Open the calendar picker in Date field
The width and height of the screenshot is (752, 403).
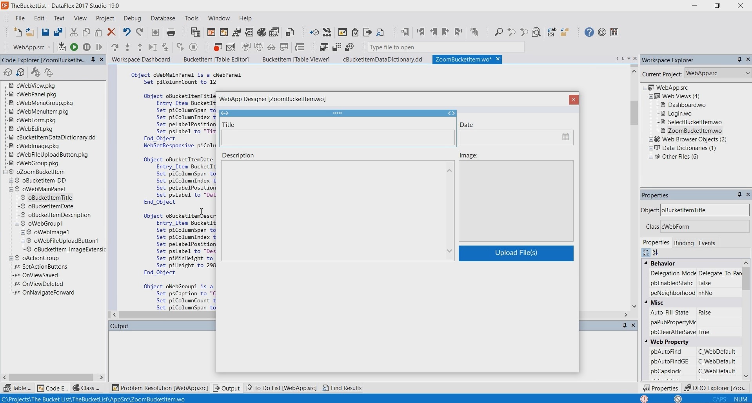pos(565,137)
